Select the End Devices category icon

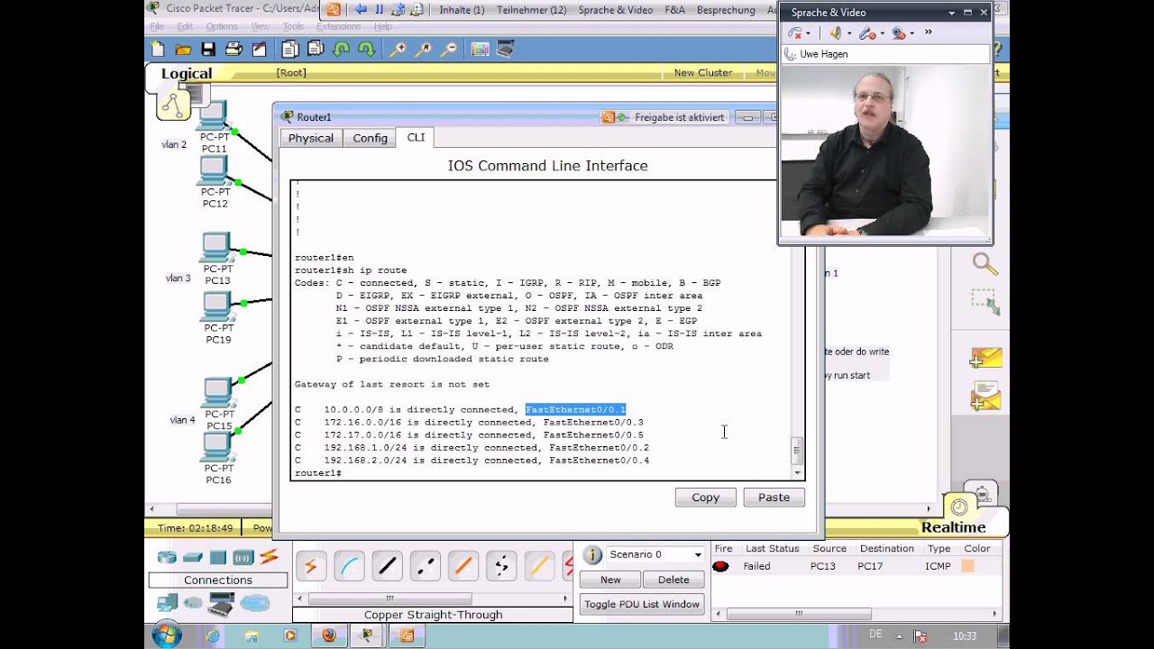point(167,603)
